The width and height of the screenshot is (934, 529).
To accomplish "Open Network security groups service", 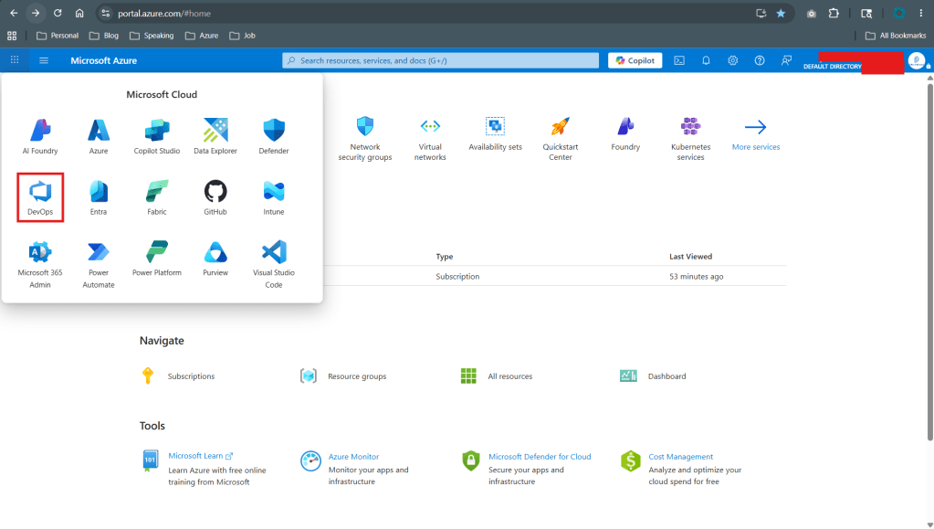I will [x=364, y=139].
